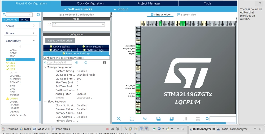Rotate the chip clockwise
The image size is (265, 134).
pyautogui.click(x=158, y=119)
